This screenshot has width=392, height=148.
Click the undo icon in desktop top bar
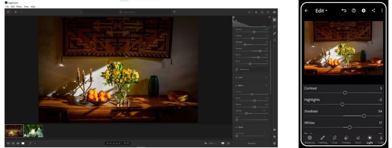coord(249,12)
